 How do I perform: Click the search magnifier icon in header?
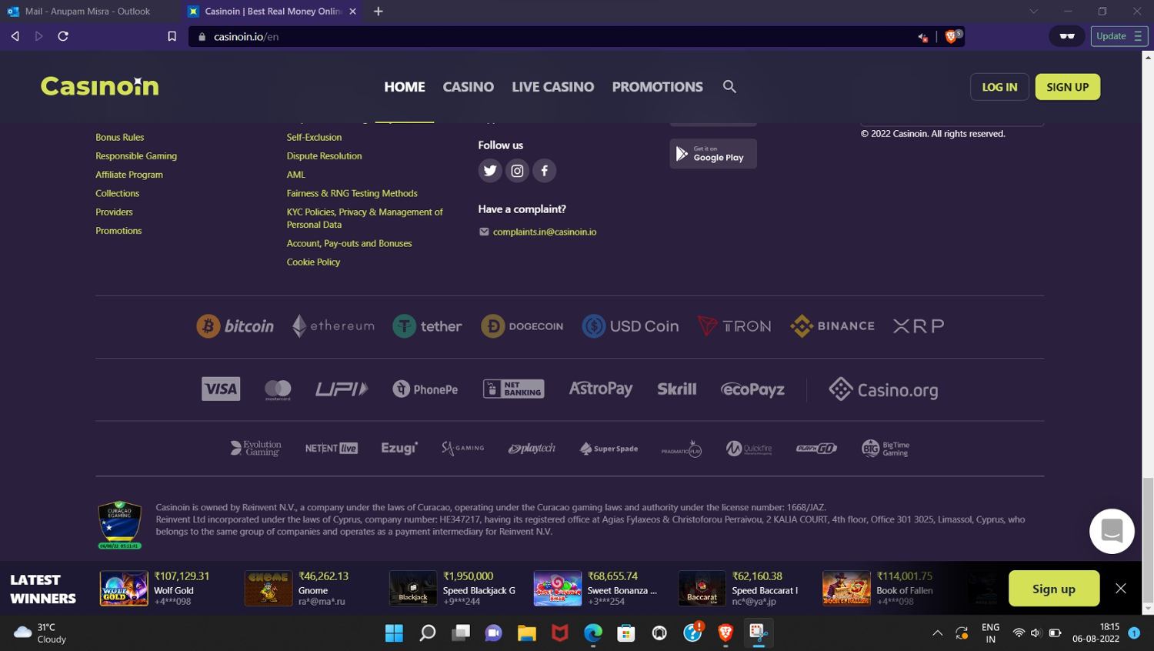pos(729,87)
